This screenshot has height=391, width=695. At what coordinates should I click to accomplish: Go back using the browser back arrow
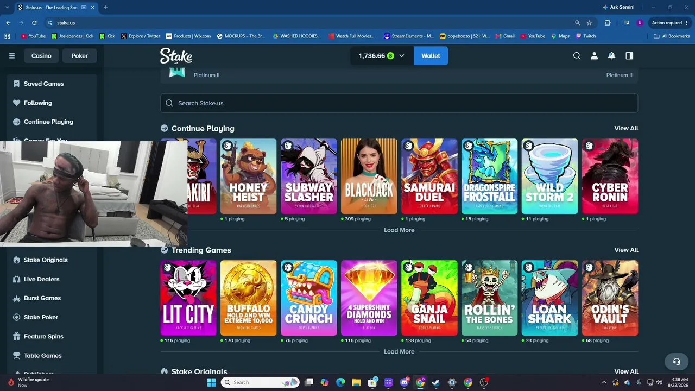[8, 23]
